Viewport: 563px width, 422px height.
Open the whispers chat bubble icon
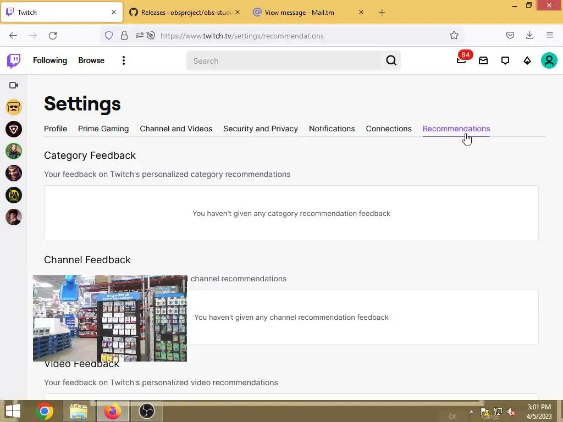coord(505,60)
